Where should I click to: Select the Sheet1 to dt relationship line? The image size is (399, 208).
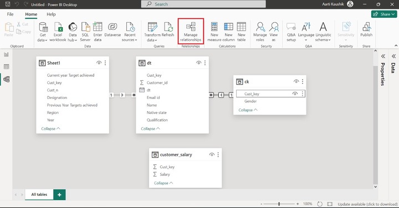click(122, 95)
